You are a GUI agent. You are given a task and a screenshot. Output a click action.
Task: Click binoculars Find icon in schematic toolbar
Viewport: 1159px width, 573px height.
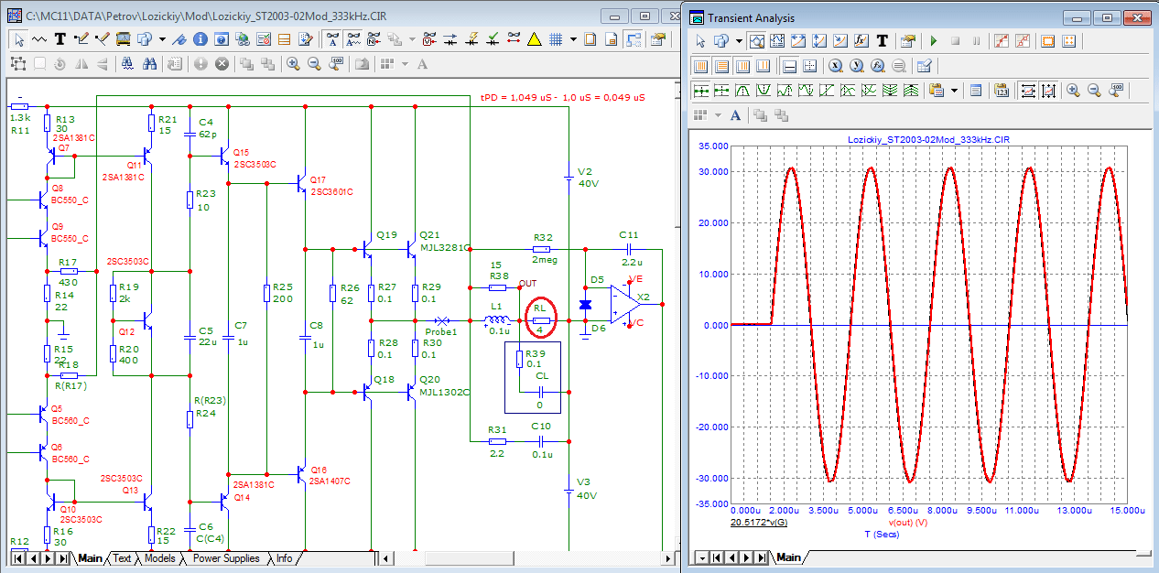coord(150,63)
